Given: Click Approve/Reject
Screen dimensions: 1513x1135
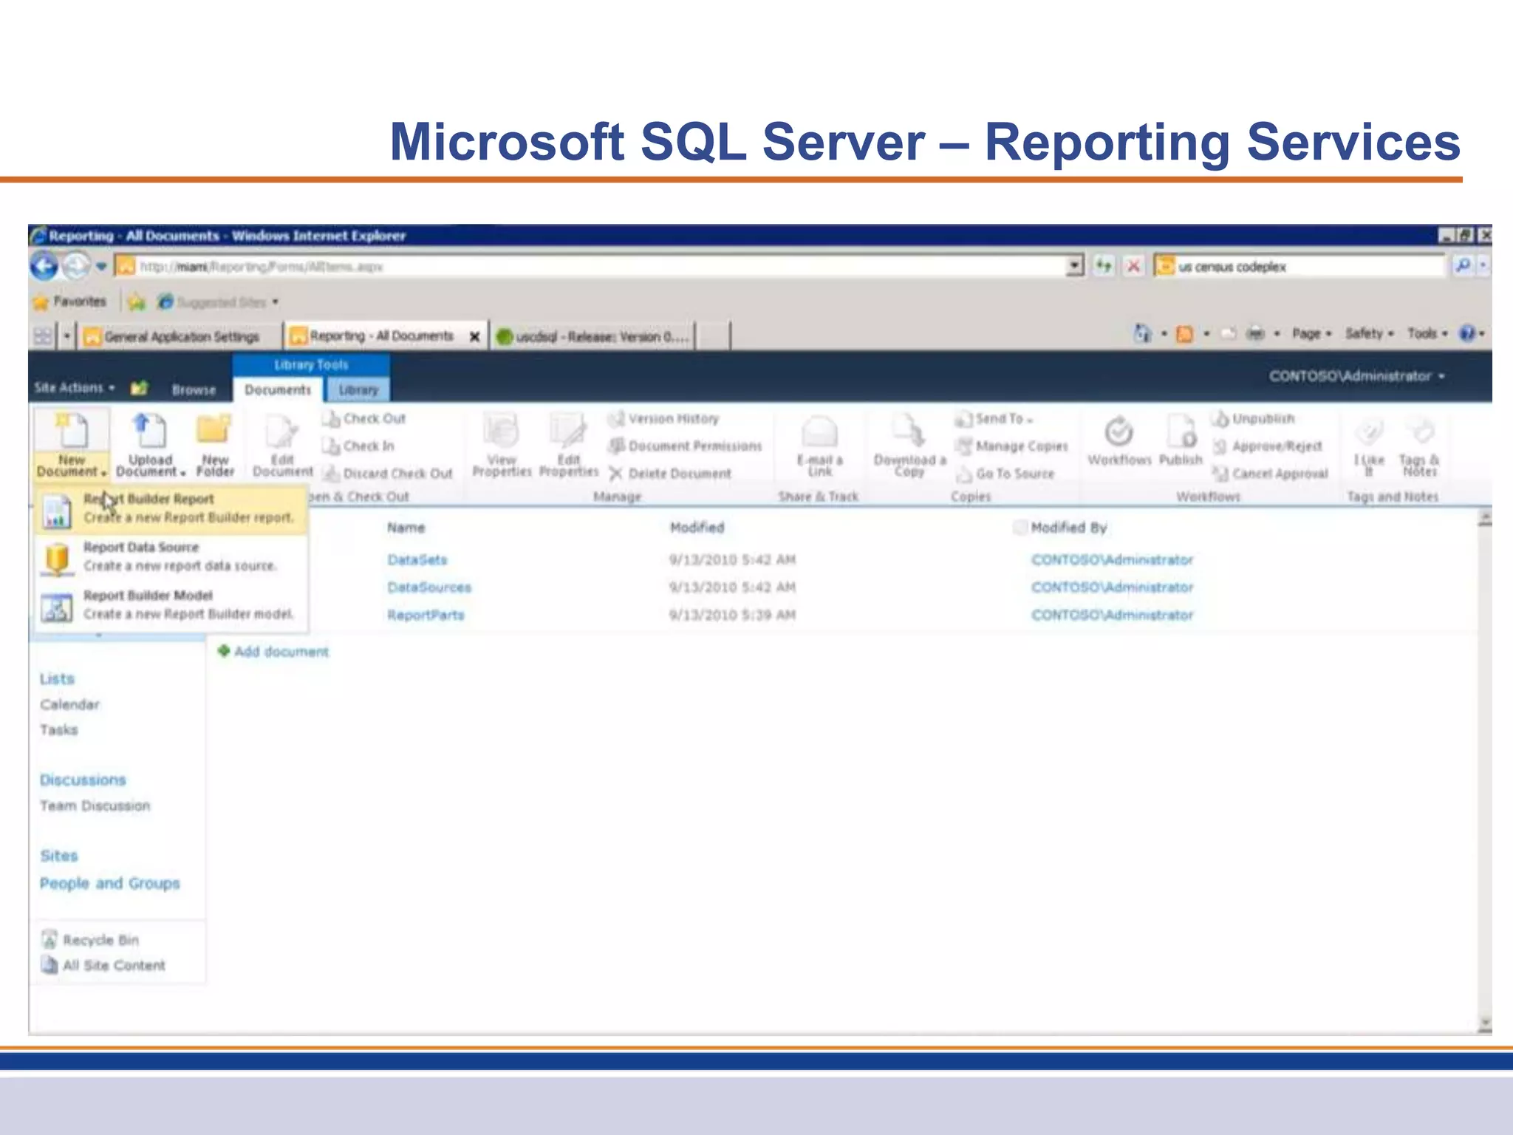Looking at the screenshot, I should click(x=1268, y=446).
